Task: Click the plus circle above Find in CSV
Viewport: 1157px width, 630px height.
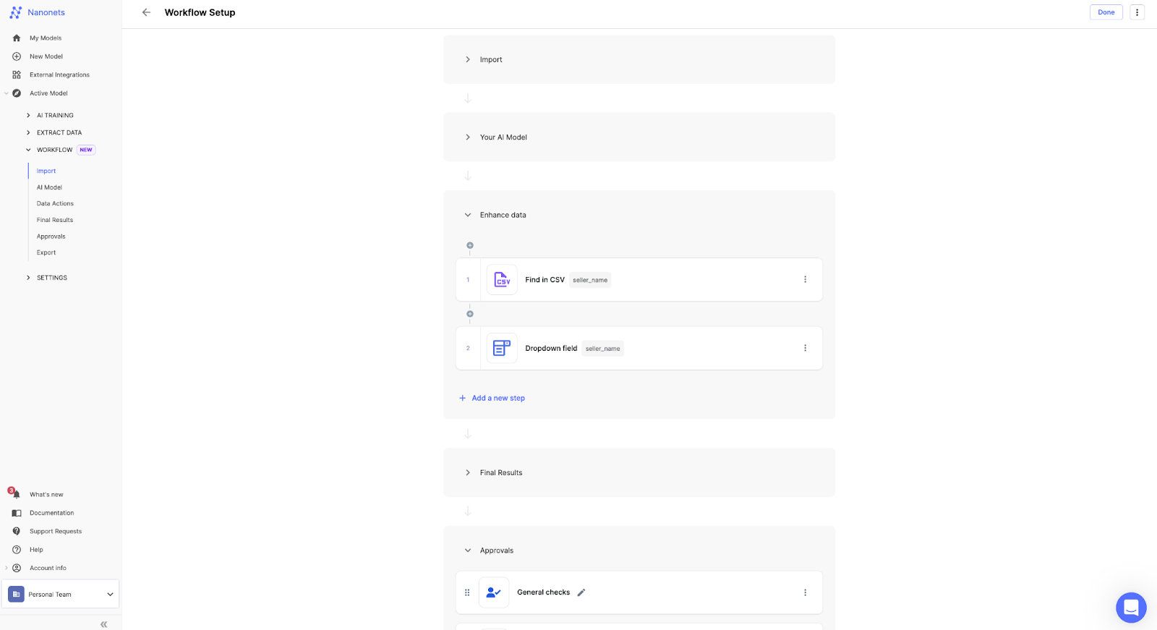Action: [470, 246]
